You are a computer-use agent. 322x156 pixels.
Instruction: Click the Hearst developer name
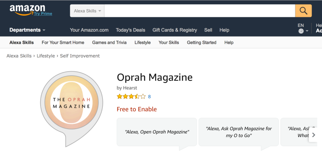pyautogui.click(x=130, y=88)
